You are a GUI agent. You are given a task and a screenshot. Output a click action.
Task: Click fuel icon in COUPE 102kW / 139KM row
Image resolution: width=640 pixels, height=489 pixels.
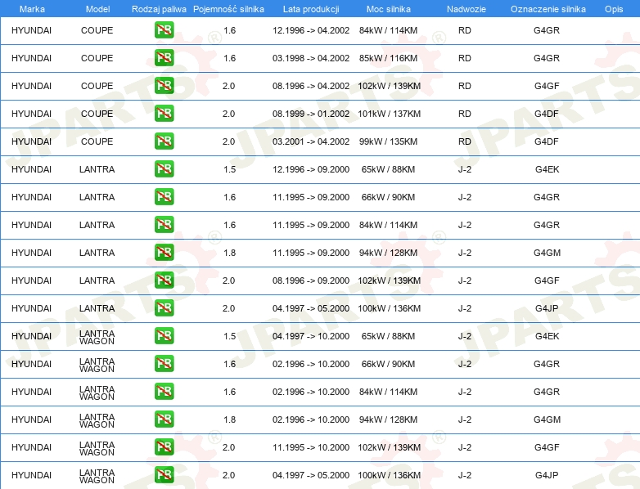click(x=164, y=86)
